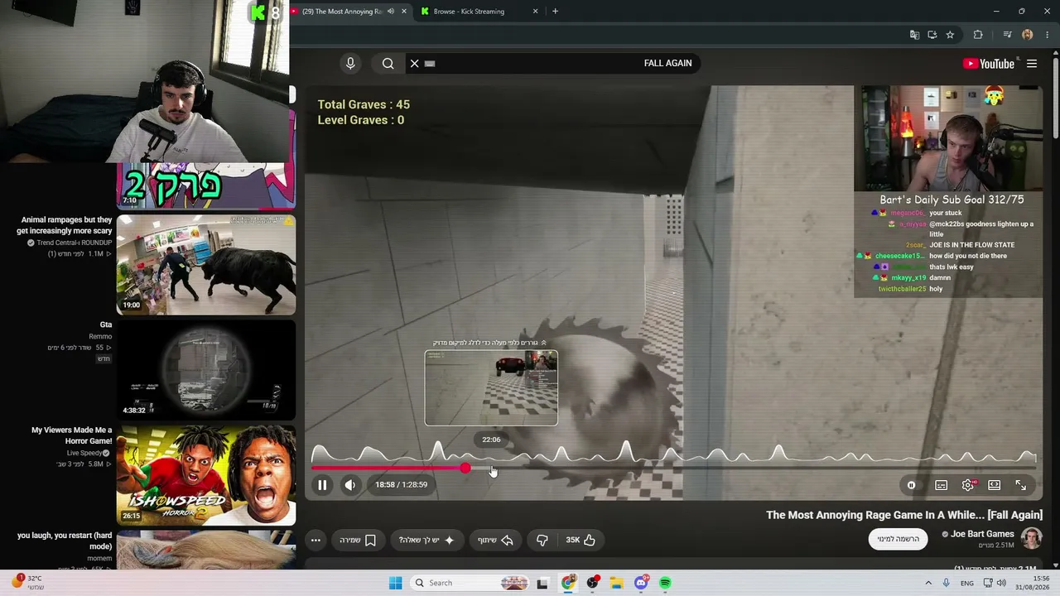Show hidden system tray icons chevron
Image resolution: width=1060 pixels, height=596 pixels.
click(x=928, y=583)
